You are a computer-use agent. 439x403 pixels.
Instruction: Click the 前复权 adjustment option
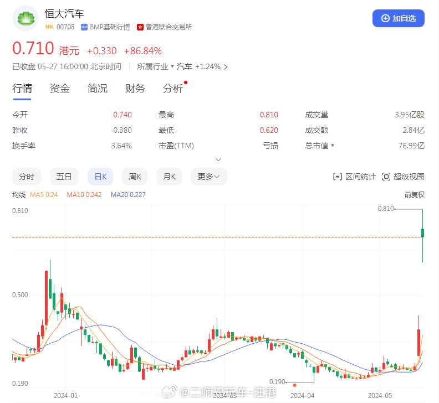pyautogui.click(x=415, y=195)
